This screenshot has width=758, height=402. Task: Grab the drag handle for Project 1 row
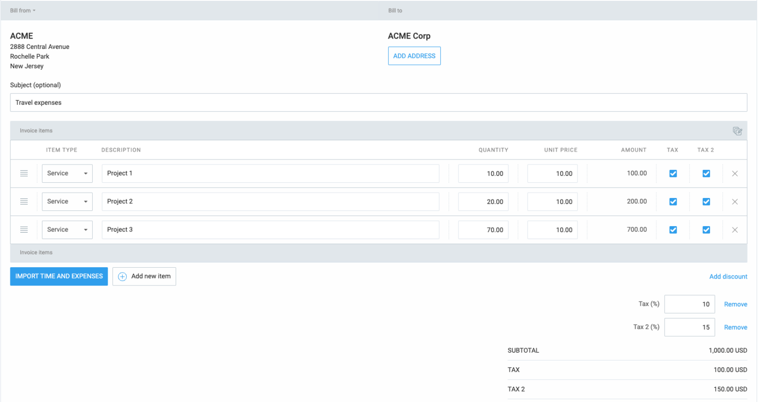coord(24,173)
